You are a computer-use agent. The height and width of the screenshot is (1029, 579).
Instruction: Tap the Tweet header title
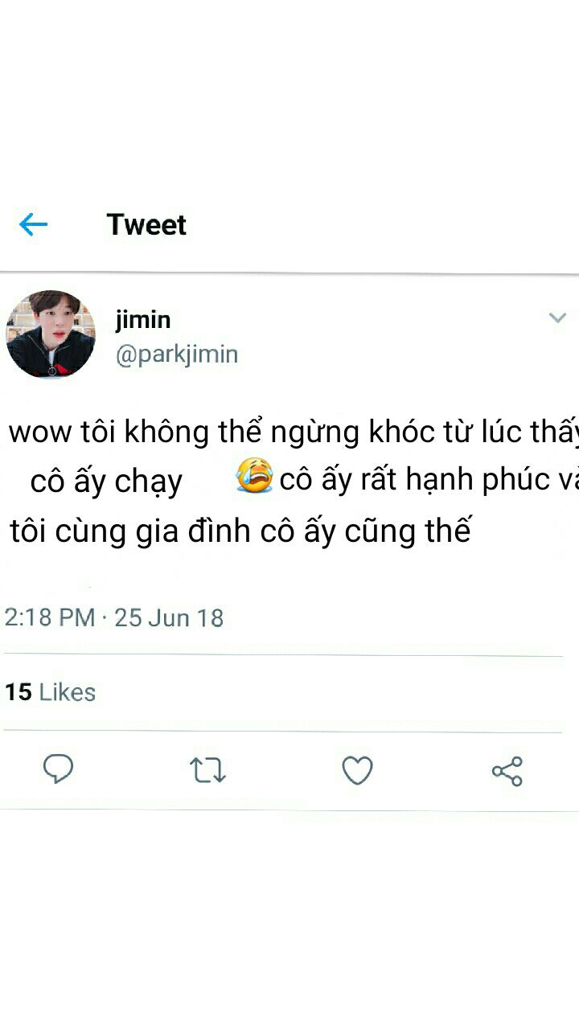146,224
